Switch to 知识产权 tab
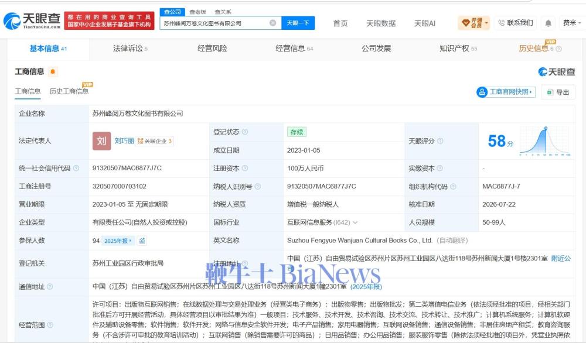Viewport: 586px width, 343px height. click(458, 49)
